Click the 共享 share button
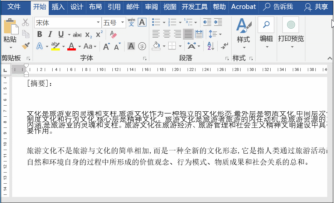The image size is (334, 203). (316, 7)
